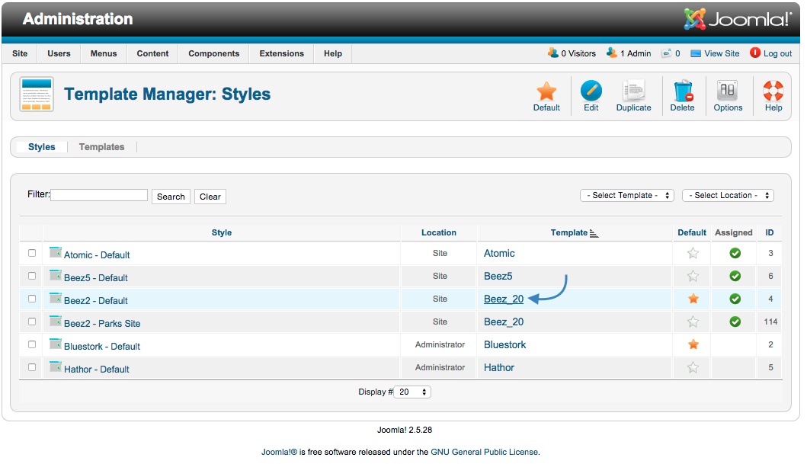Click the Duplicate toolbar icon
Screen dimensions: 807x464
633,91
